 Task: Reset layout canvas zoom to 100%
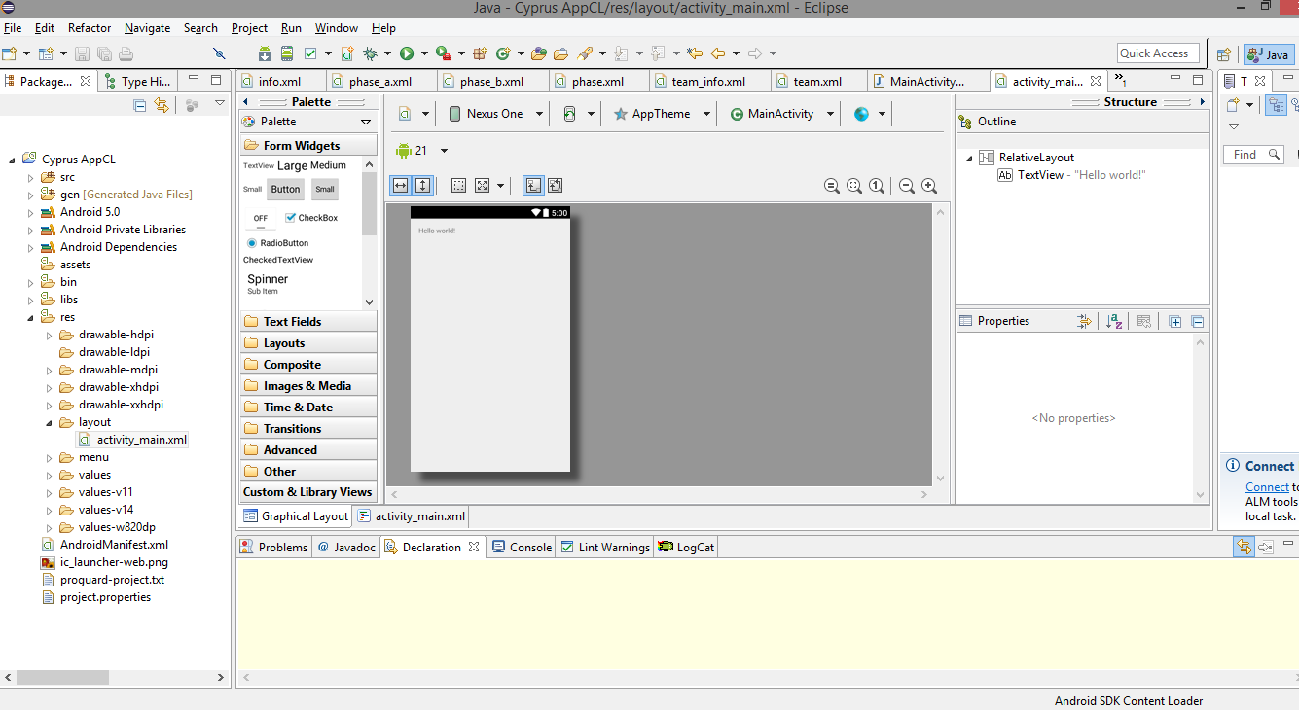pyautogui.click(x=877, y=186)
